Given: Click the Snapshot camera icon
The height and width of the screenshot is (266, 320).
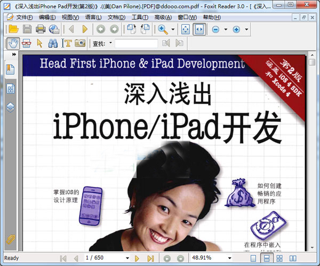Looking at the screenshot, I should click(x=80, y=43).
